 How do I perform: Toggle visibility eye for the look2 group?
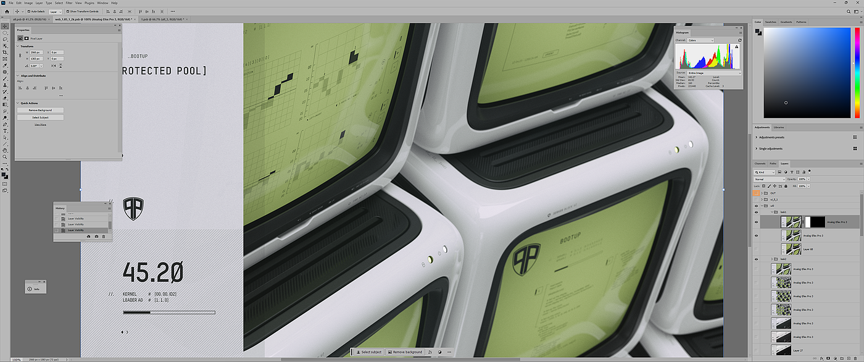[756, 259]
